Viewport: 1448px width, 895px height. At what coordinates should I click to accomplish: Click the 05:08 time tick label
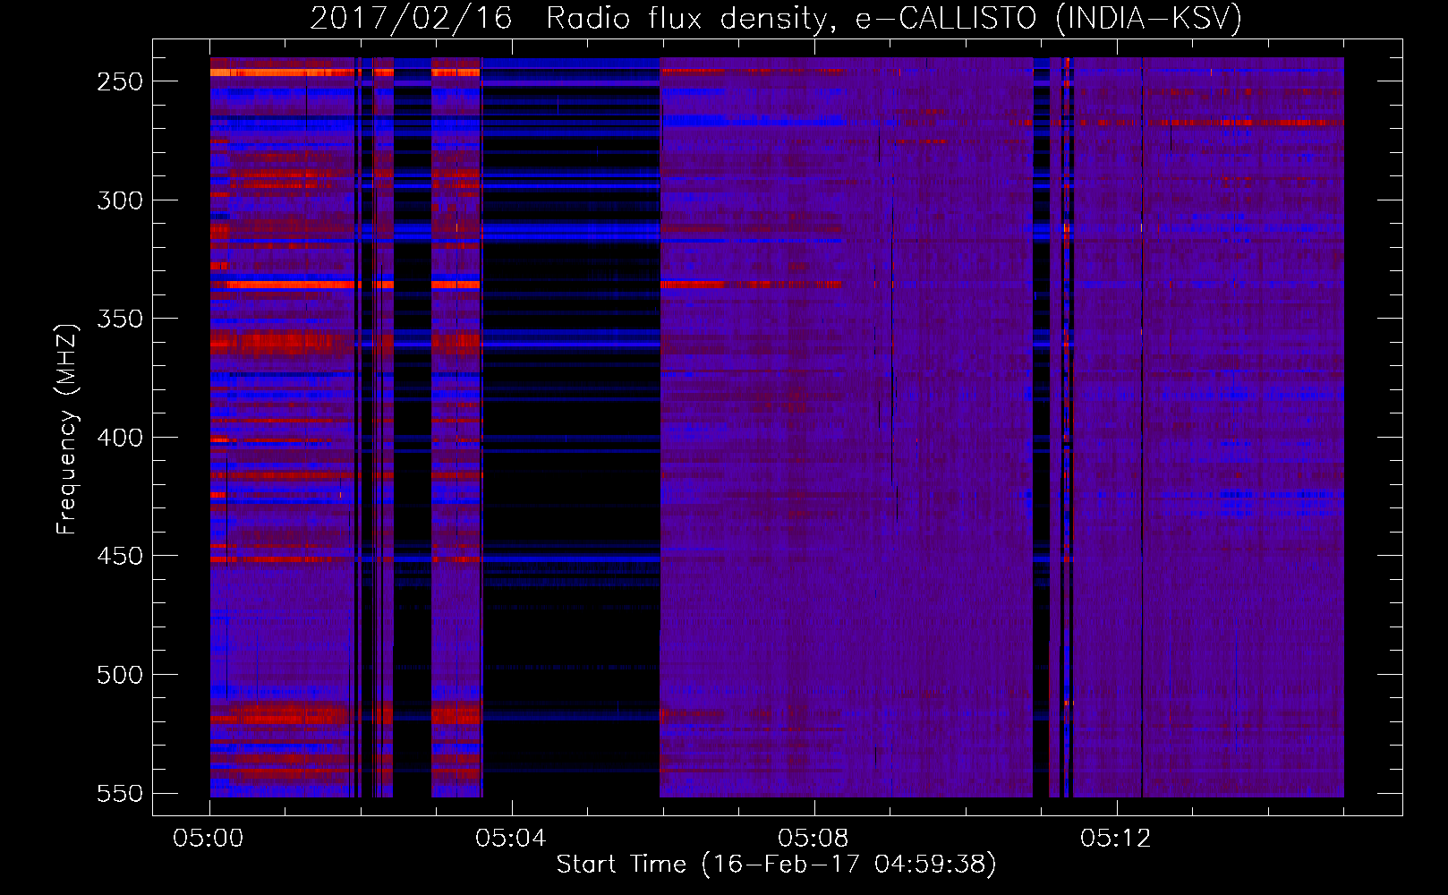[813, 839]
